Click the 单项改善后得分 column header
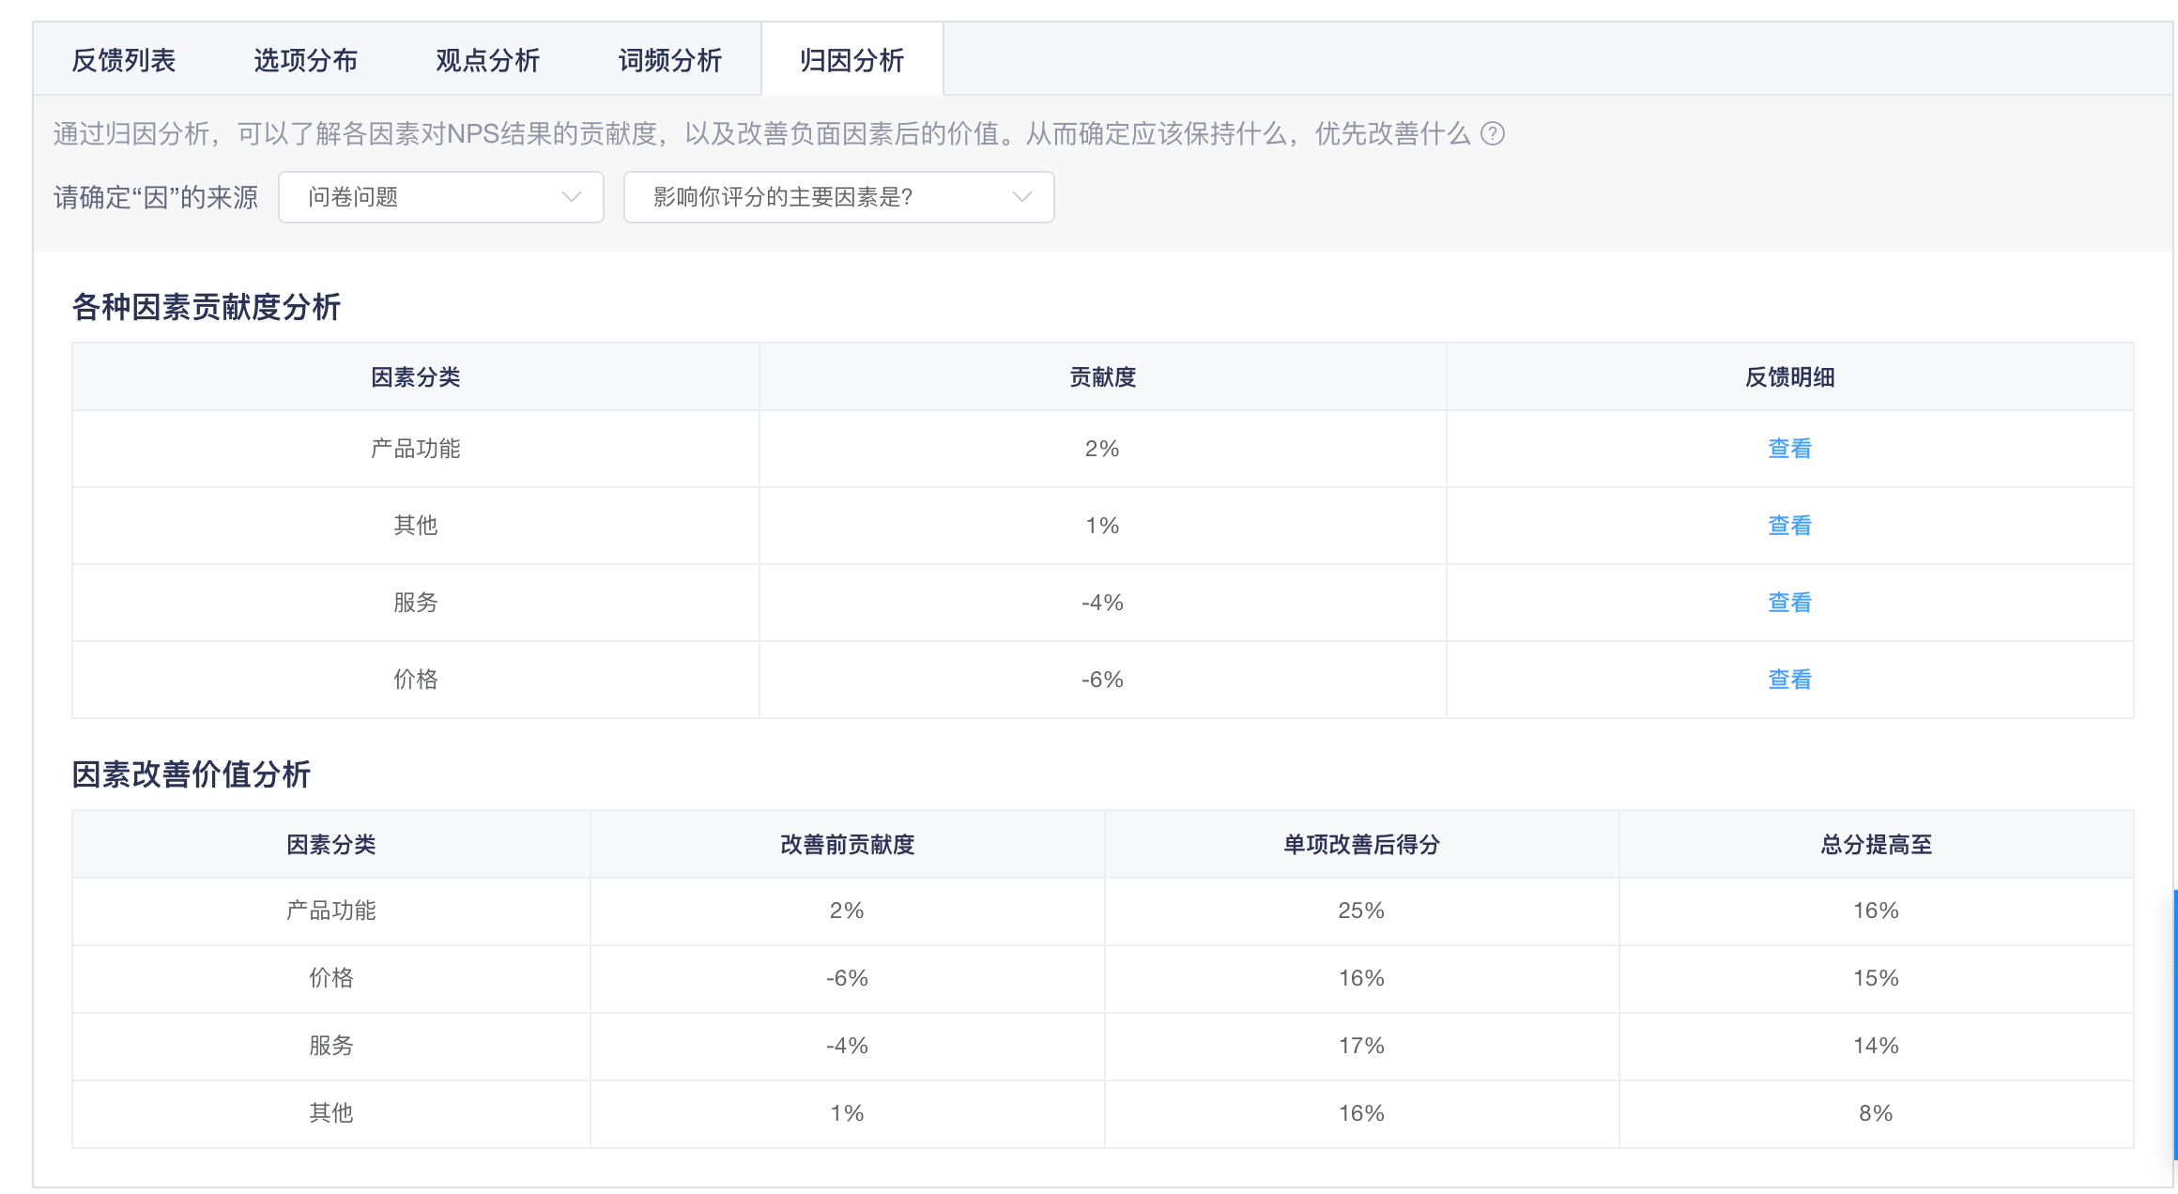Image resolution: width=2178 pixels, height=1194 pixels. [x=1362, y=845]
